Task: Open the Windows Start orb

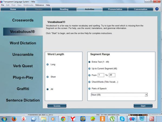Action: pos(4,119)
